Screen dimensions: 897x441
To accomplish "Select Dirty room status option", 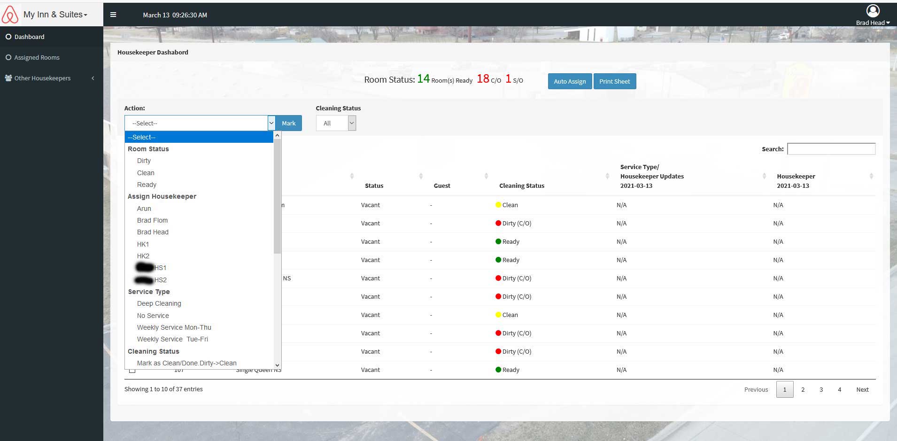I will click(144, 161).
